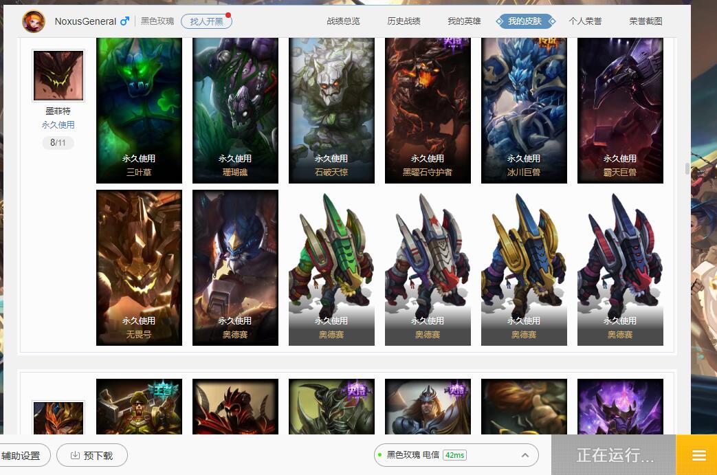Image resolution: width=717 pixels, height=475 pixels.
Task: Select the 冰川巨兽 skin card
Action: click(x=524, y=111)
